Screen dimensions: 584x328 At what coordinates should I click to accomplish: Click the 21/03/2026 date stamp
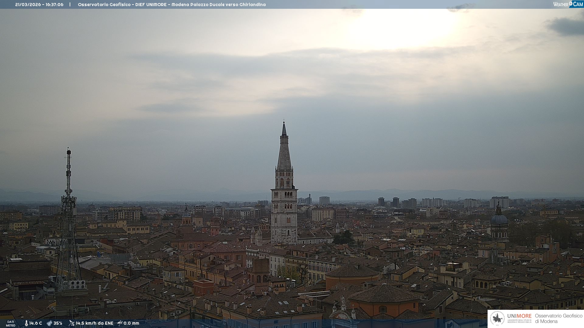(28, 5)
